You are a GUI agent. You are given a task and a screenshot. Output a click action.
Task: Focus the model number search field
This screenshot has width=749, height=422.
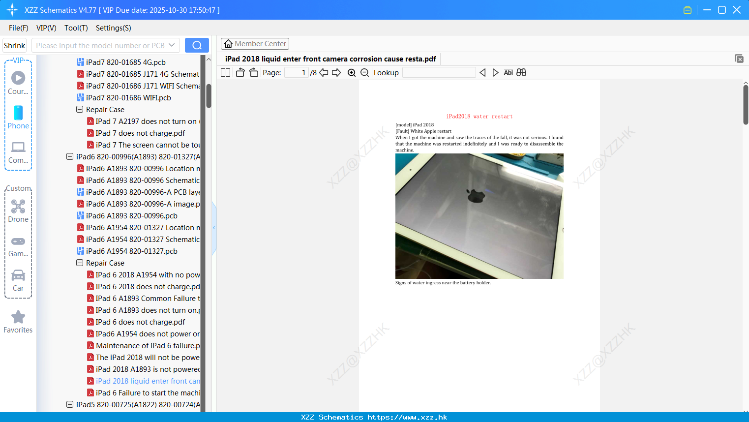pos(101,45)
